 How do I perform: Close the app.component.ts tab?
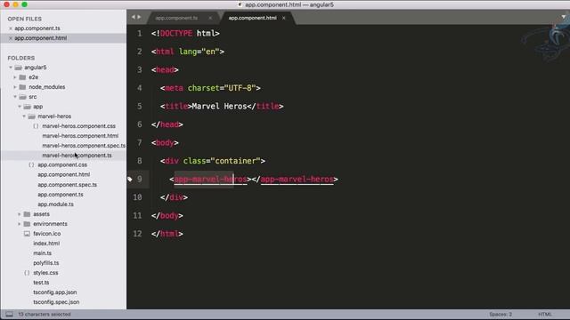(210, 18)
